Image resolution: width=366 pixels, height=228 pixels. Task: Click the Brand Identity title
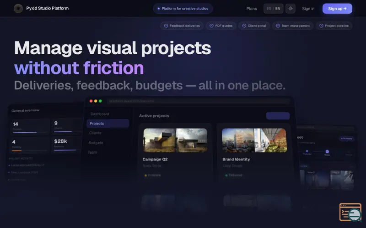tap(236, 159)
